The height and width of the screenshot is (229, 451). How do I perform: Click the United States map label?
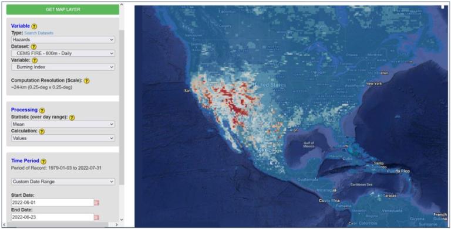pyautogui.click(x=270, y=85)
